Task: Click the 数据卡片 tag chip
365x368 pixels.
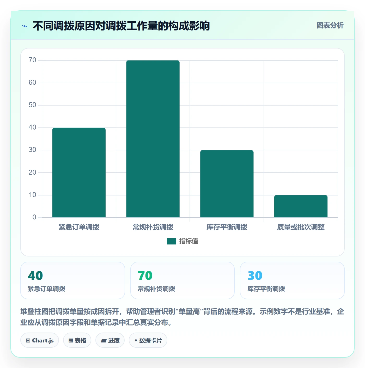Action: pyautogui.click(x=148, y=340)
